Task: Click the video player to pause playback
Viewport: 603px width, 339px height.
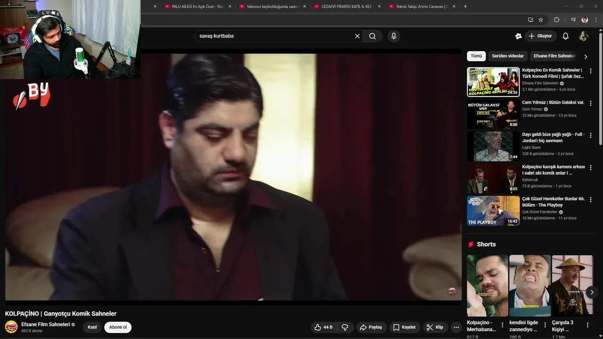Action: click(233, 177)
